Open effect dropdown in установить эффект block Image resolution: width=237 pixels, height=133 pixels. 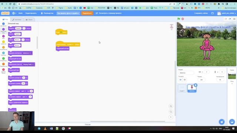coord(25,97)
